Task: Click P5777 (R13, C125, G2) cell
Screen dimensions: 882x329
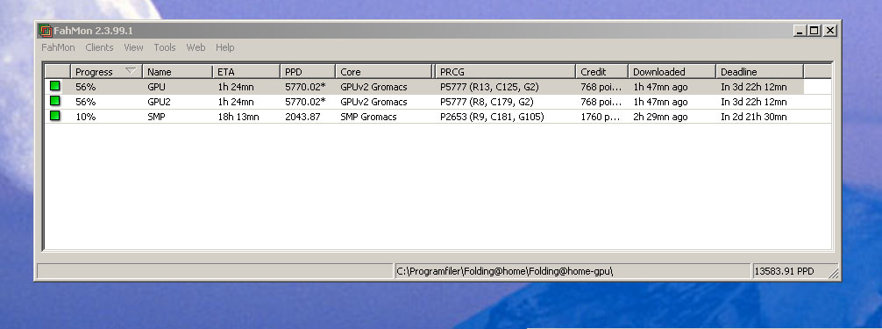Action: click(x=489, y=88)
